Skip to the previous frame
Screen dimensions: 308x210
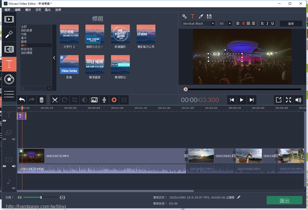coord(232,100)
